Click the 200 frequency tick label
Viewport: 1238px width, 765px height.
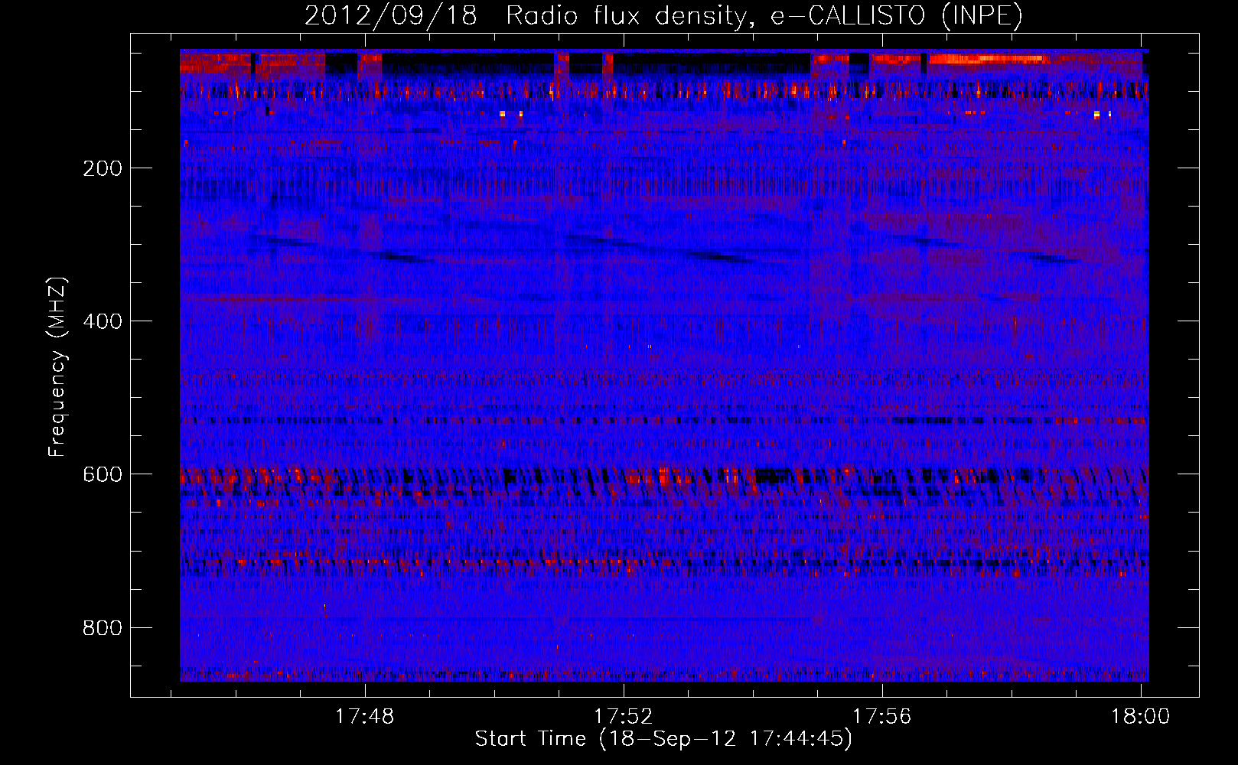(x=103, y=168)
